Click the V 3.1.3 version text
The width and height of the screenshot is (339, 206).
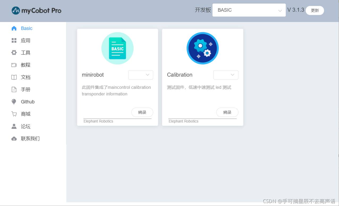click(x=296, y=10)
